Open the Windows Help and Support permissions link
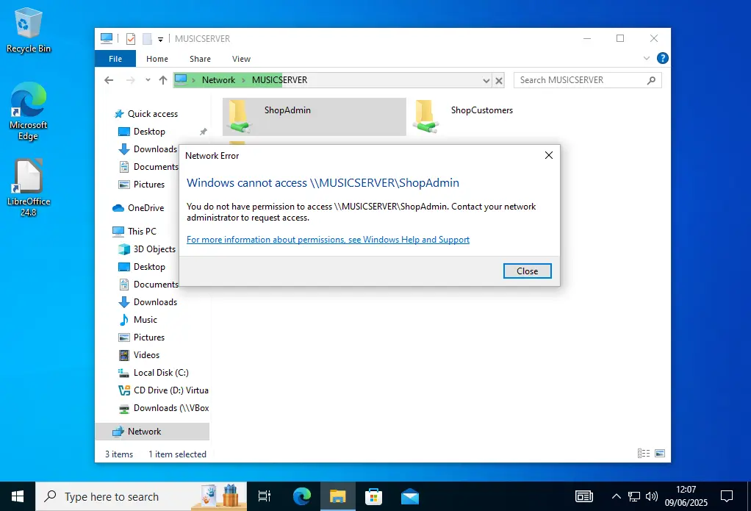The image size is (751, 511). tap(328, 239)
